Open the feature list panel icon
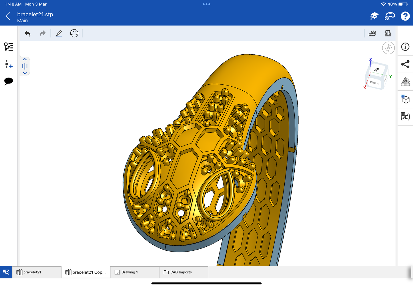This screenshot has width=413, height=287. pos(9,47)
